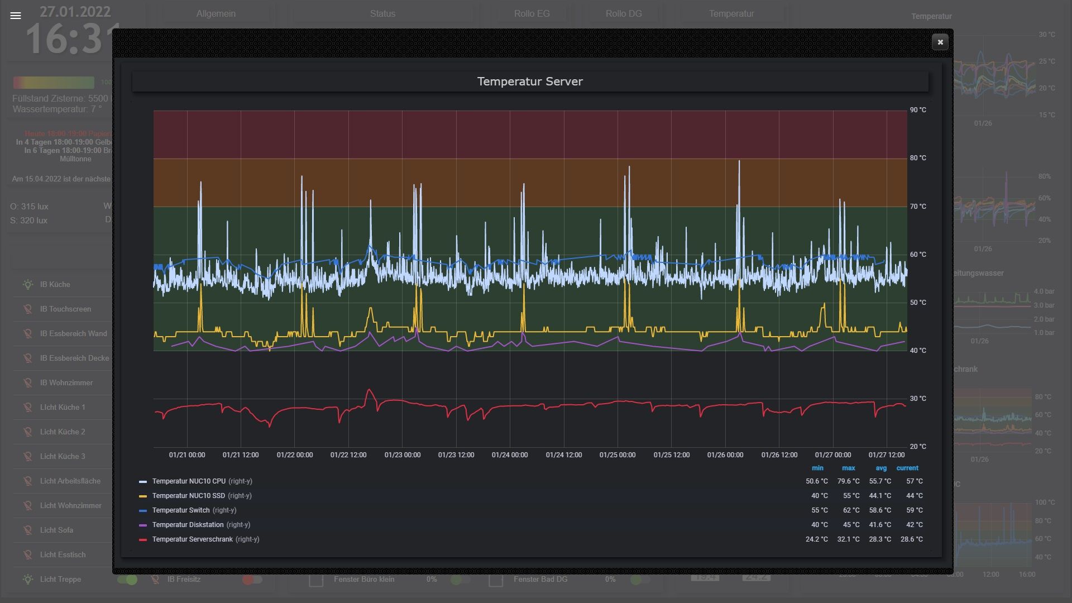Viewport: 1072px width, 603px height.
Task: Toggle Temperatur Serverschrank legend series
Action: 192,539
